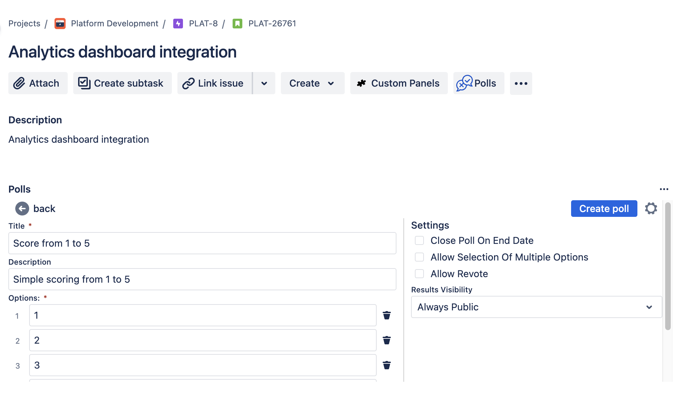Open the Polls panel overflow menu dots

[664, 189]
